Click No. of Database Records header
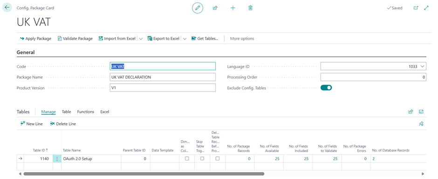This screenshot has height=179, width=438. 390,150
